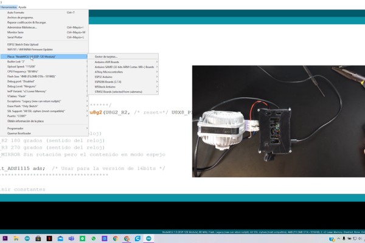Expand Flash Size 4MB option
The image size is (365, 243).
click(44, 77)
